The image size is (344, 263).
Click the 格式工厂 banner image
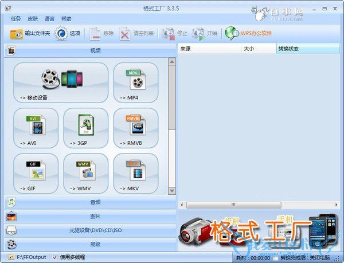(259, 231)
